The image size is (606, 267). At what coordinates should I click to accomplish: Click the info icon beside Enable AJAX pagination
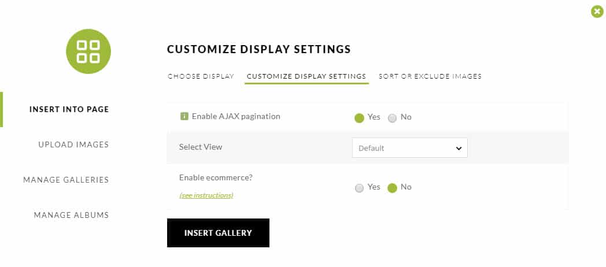pyautogui.click(x=184, y=116)
